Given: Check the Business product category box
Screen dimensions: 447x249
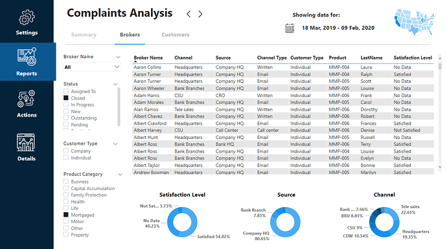Looking at the screenshot, I should [66, 181].
